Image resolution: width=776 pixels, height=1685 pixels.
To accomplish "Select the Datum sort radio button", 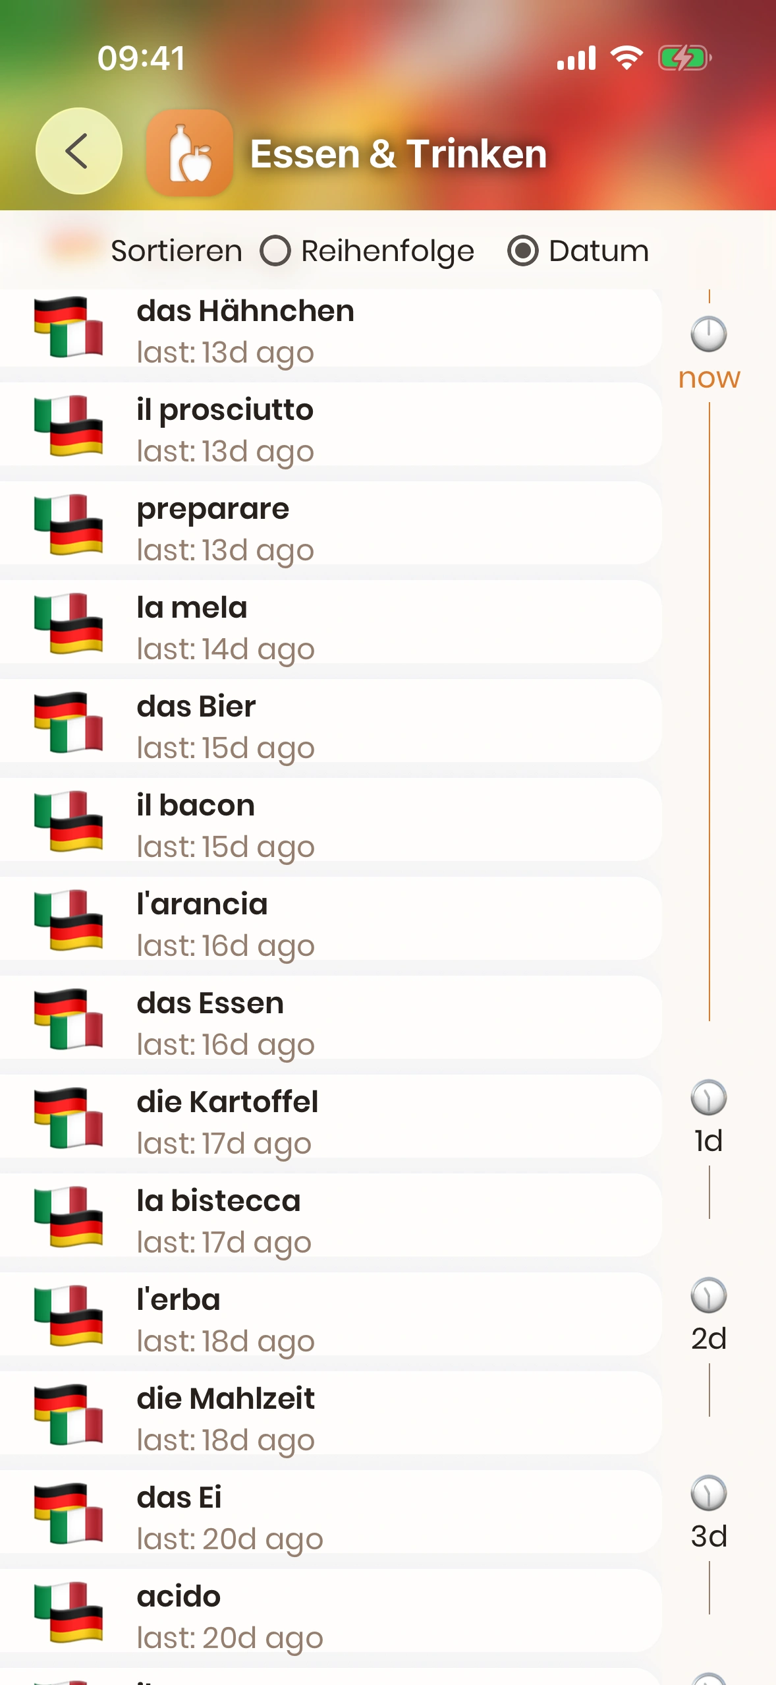I will point(523,251).
